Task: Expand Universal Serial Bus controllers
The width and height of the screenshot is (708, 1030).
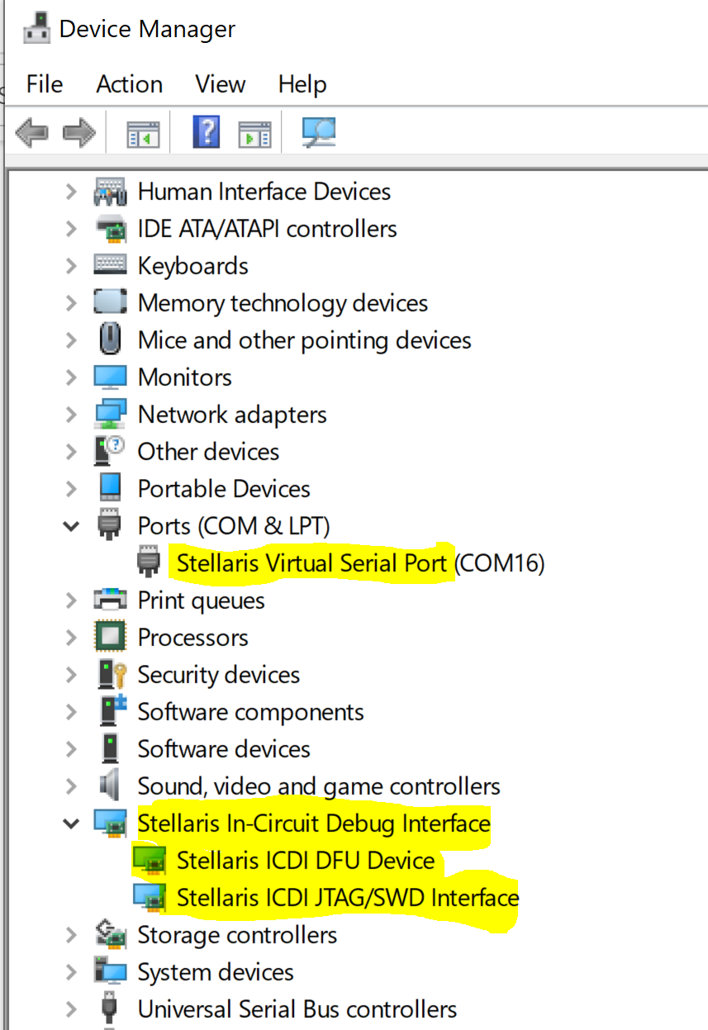Action: click(72, 1009)
